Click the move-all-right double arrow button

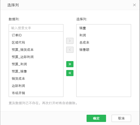pyautogui.click(x=70, y=64)
